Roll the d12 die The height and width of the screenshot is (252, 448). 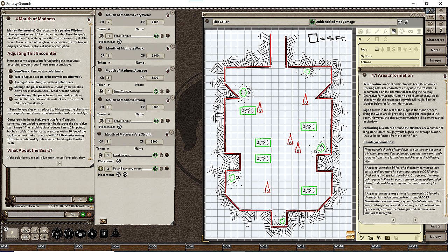[69, 234]
